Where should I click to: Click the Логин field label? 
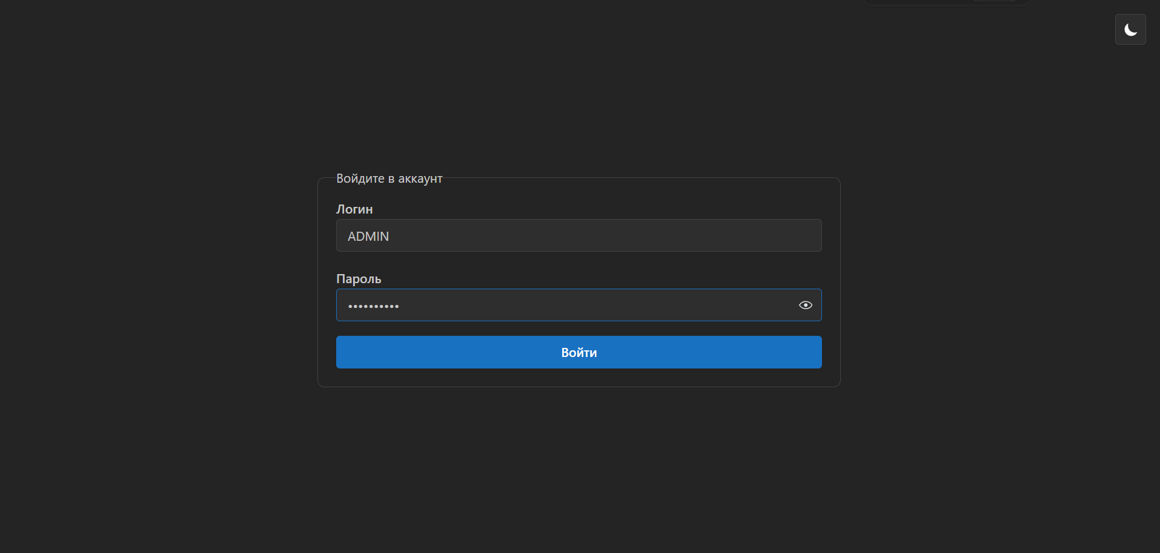coord(354,209)
